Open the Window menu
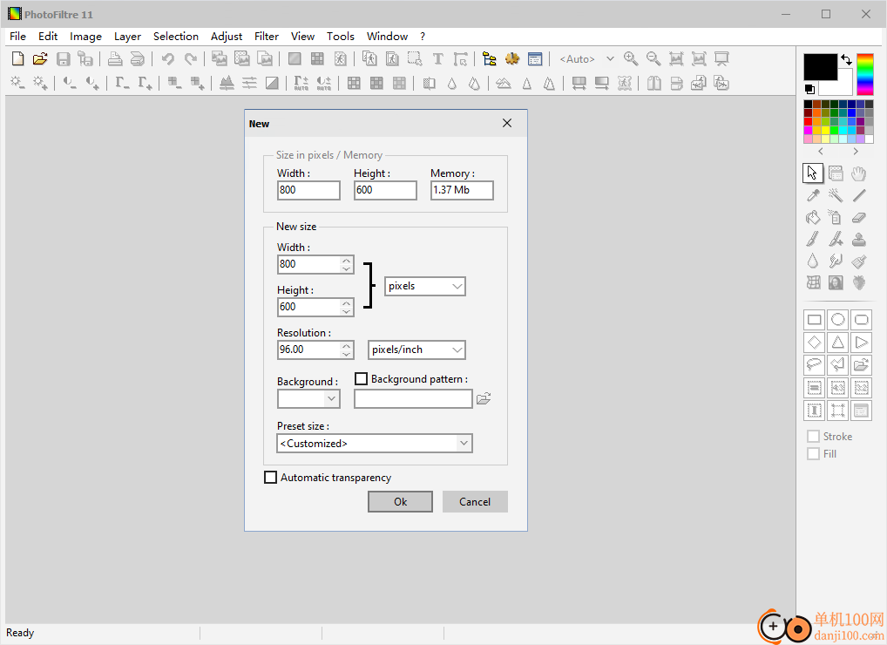Viewport: 887px width, 645px height. 387,37
